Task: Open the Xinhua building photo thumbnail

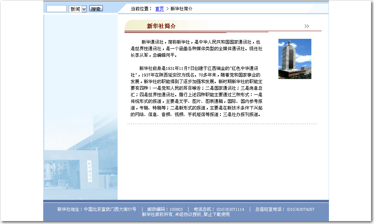Action: coord(295,59)
